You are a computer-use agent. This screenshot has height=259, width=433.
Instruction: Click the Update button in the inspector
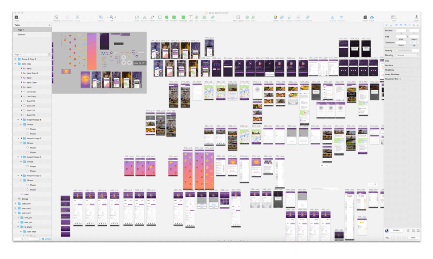coord(396,230)
